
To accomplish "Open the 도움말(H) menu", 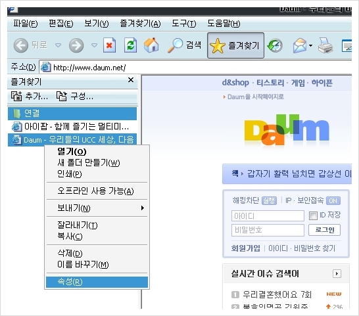I will click(224, 24).
